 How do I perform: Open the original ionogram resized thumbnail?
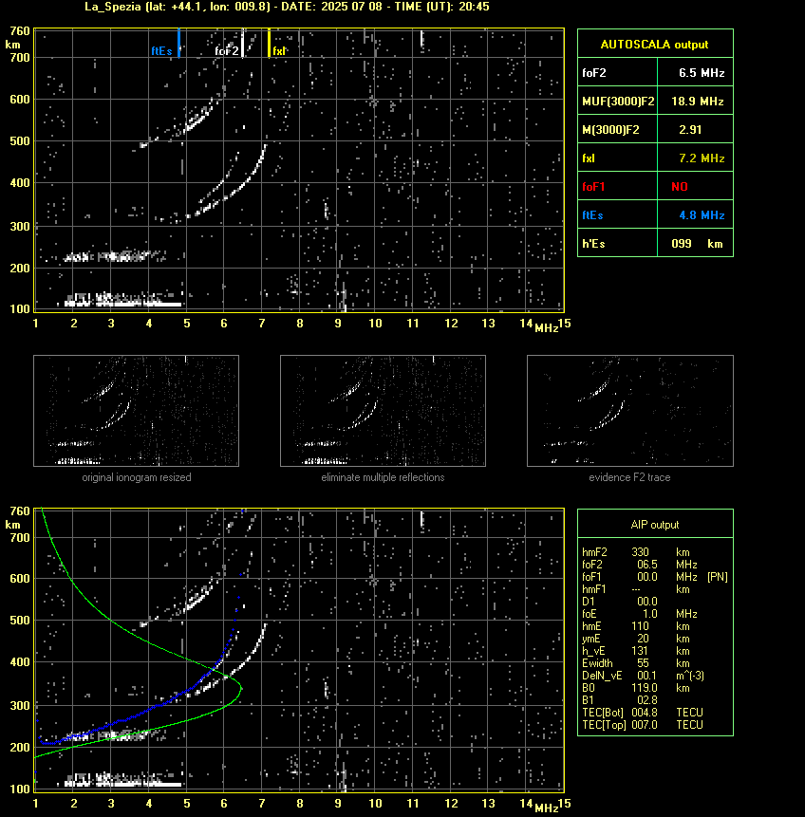[x=136, y=411]
